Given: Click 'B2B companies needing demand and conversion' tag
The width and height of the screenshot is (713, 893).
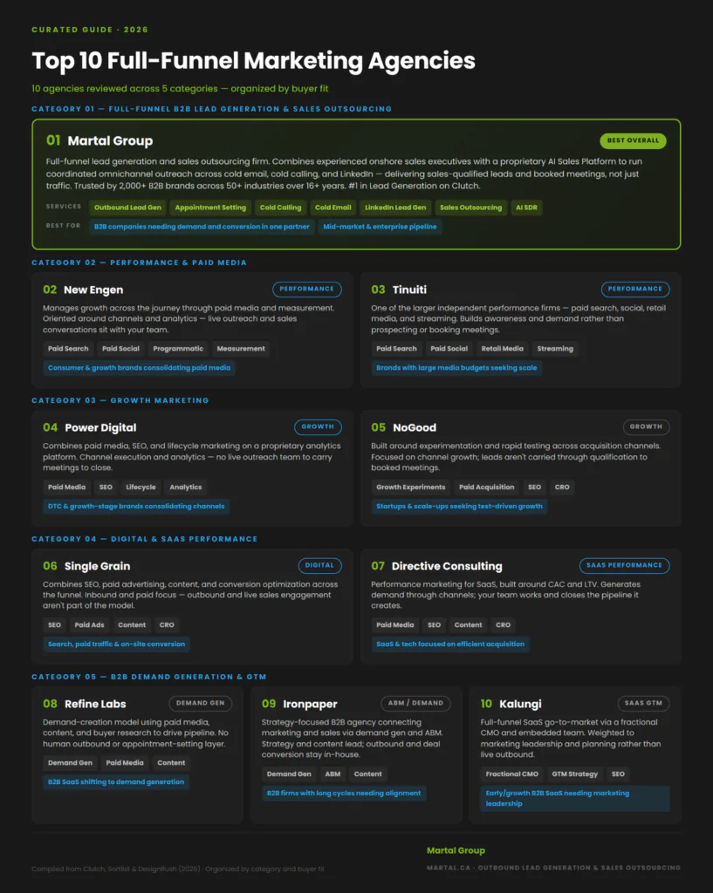Looking at the screenshot, I should click(202, 227).
